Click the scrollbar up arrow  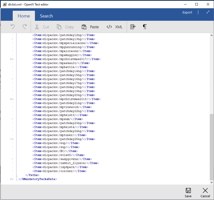(211, 35)
